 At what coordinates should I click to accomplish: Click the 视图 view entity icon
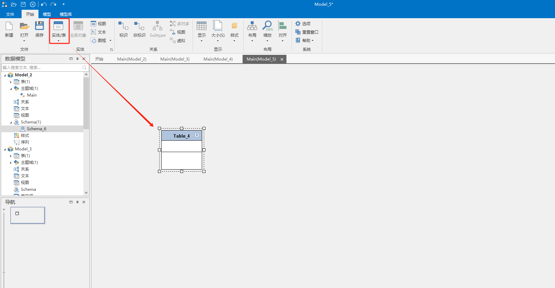(x=94, y=24)
